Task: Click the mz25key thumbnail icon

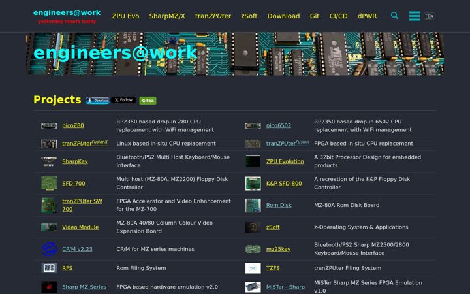Action: pyautogui.click(x=253, y=249)
